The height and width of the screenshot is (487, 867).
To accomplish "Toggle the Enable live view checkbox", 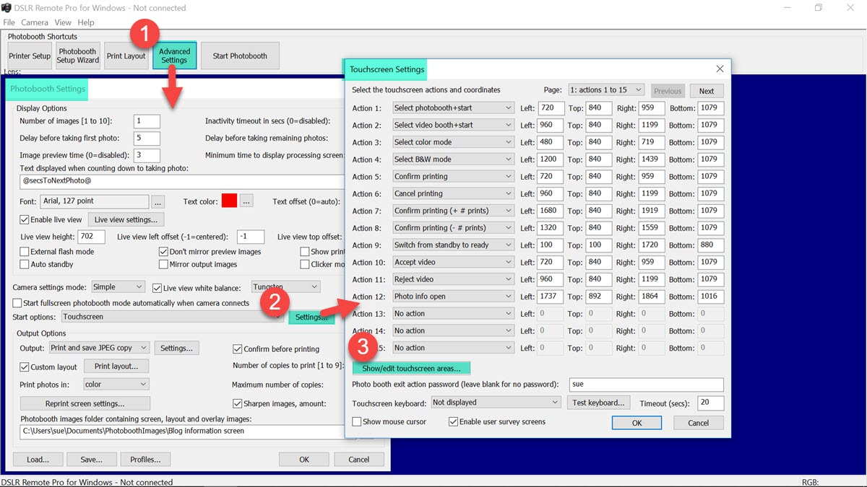I will (25, 219).
